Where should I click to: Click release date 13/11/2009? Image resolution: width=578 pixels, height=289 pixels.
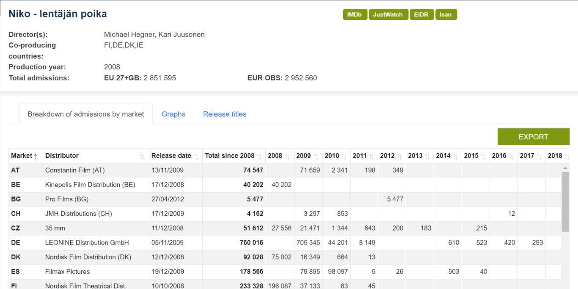click(168, 170)
